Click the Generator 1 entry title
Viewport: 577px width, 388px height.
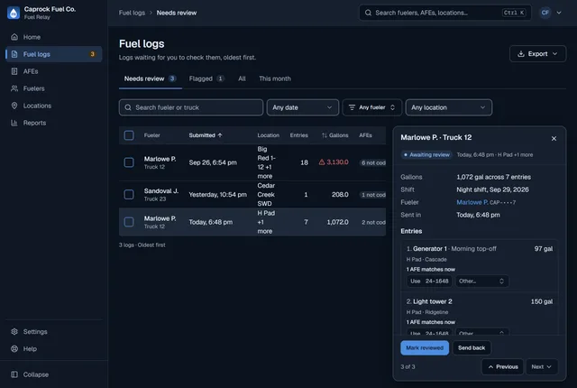430,249
